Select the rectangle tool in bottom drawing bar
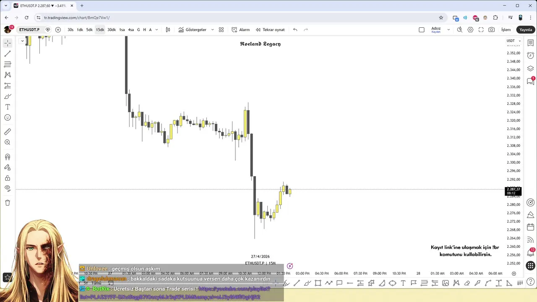 [318, 283]
